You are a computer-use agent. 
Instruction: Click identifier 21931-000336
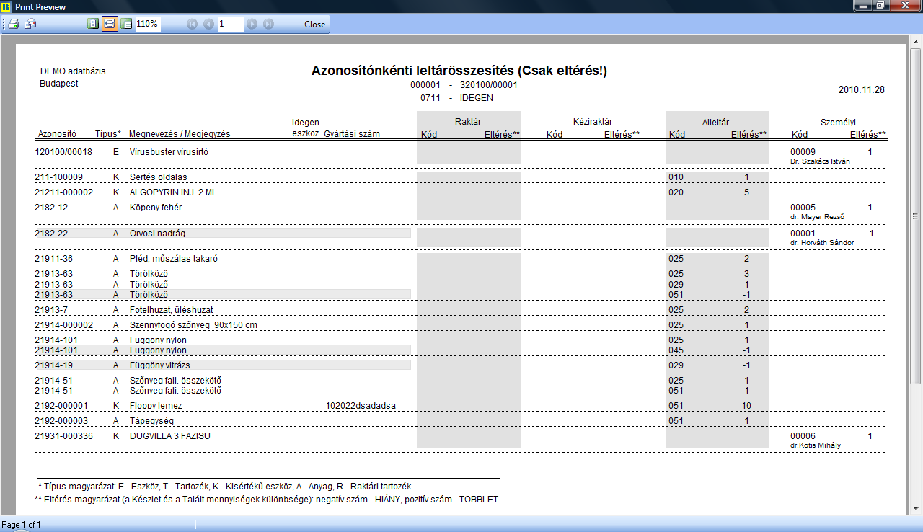(x=63, y=436)
